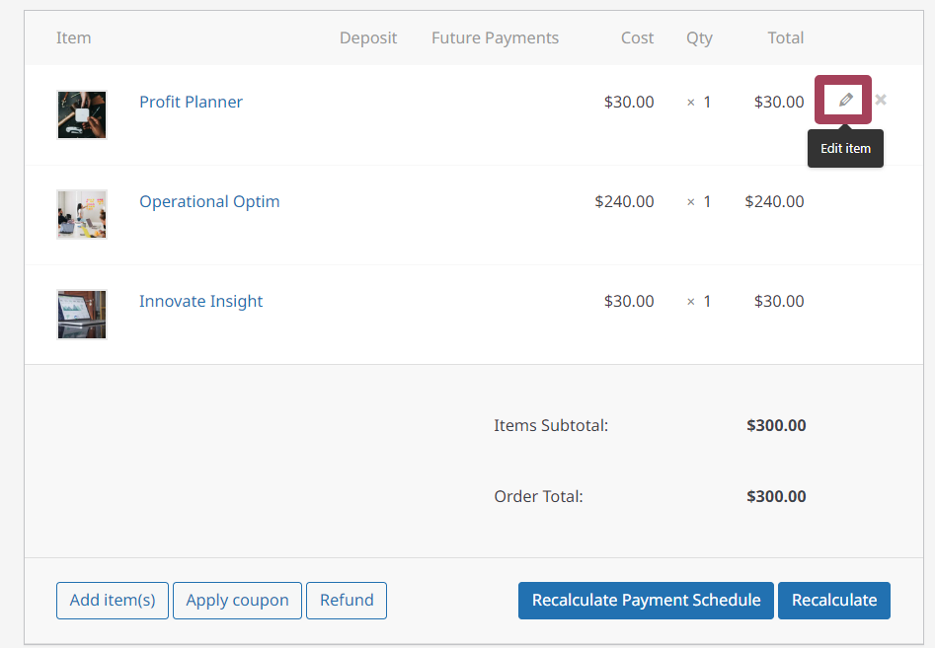
Task: Click the Cost column header
Action: tap(637, 37)
